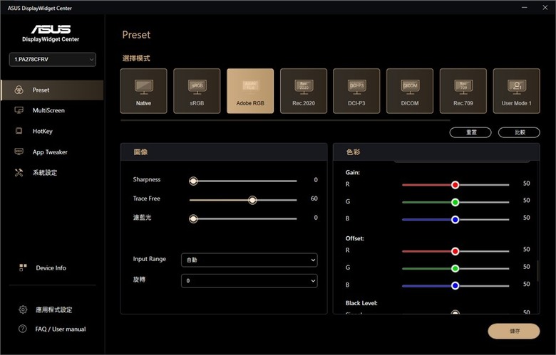Open the Device Info page
The image size is (556, 355).
[51, 268]
